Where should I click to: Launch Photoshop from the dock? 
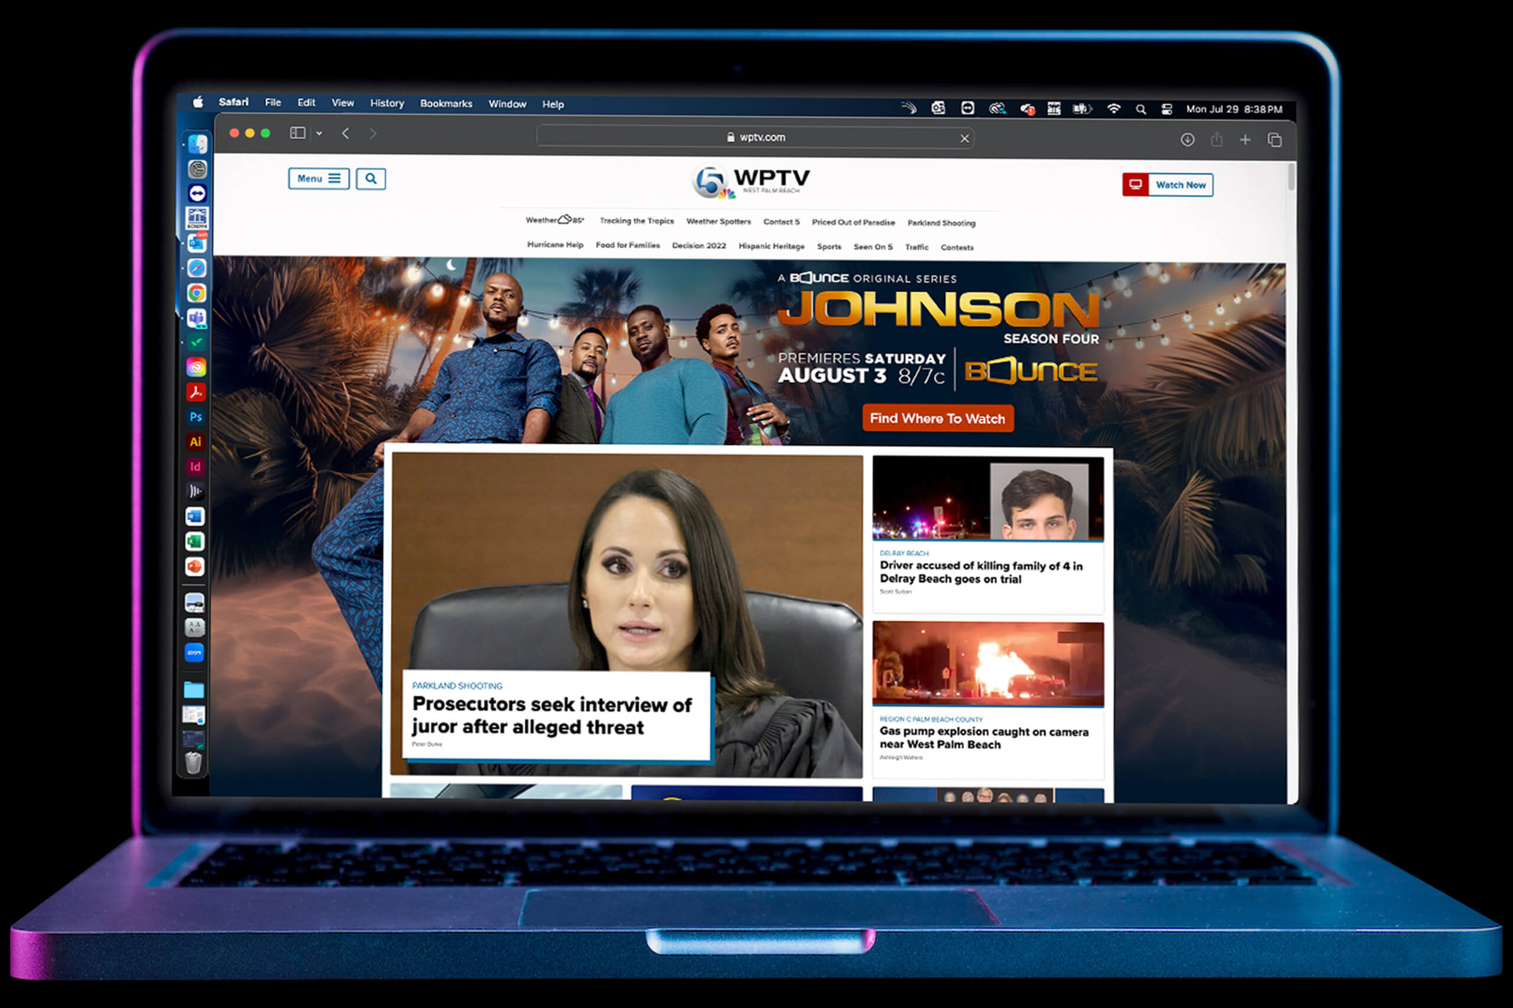(196, 417)
